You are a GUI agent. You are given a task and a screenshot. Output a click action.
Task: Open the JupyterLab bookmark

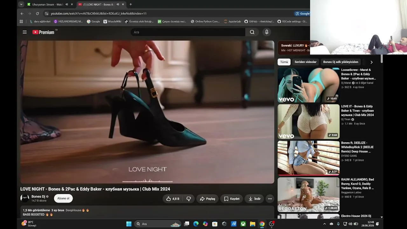tap(232, 22)
